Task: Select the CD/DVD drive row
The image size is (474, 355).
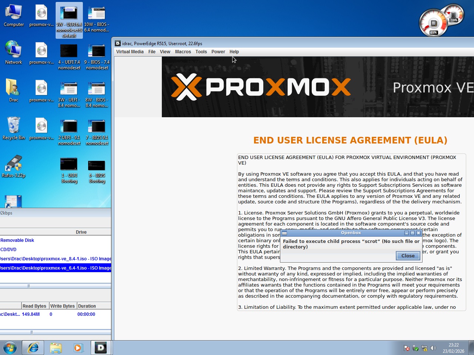Action: [56, 250]
